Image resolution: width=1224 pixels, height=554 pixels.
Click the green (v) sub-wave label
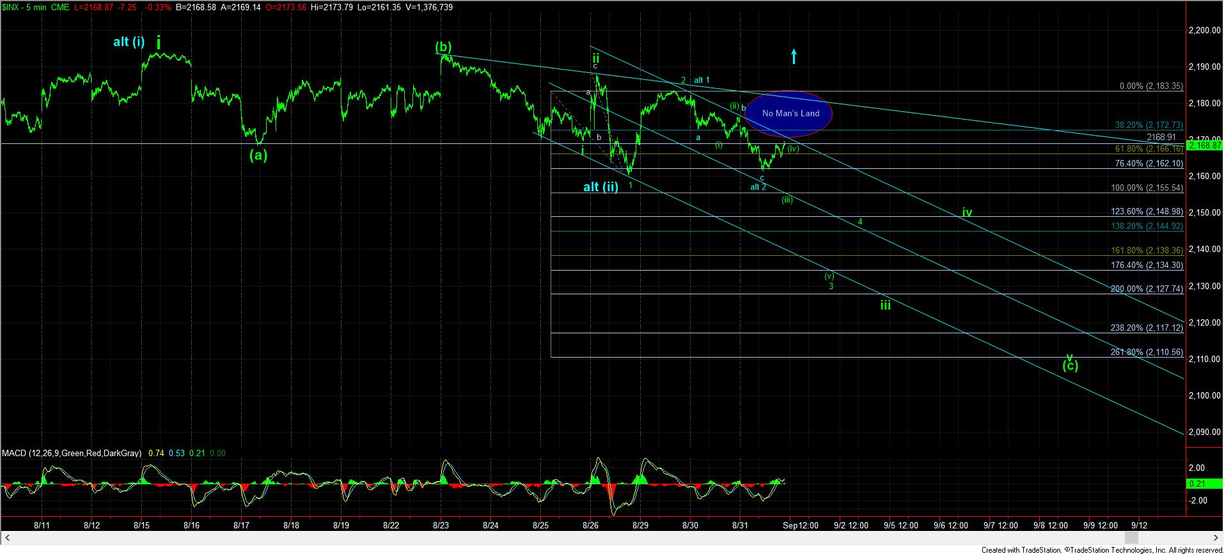tap(829, 276)
